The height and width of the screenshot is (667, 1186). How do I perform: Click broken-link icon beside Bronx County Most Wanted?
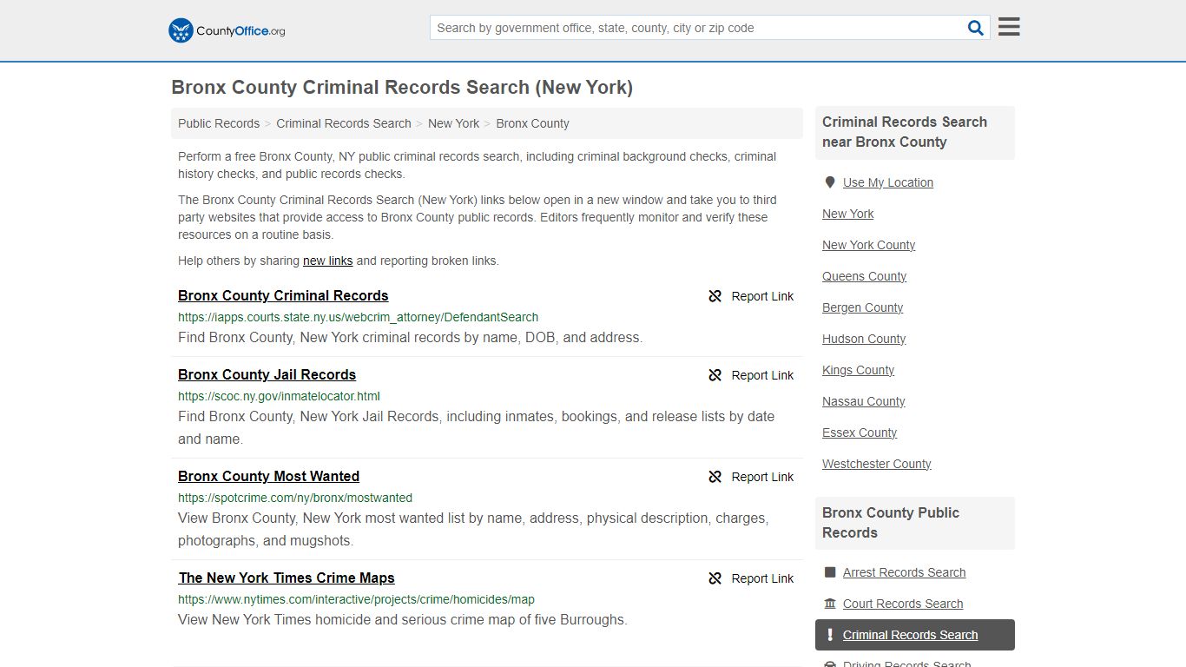click(x=715, y=477)
